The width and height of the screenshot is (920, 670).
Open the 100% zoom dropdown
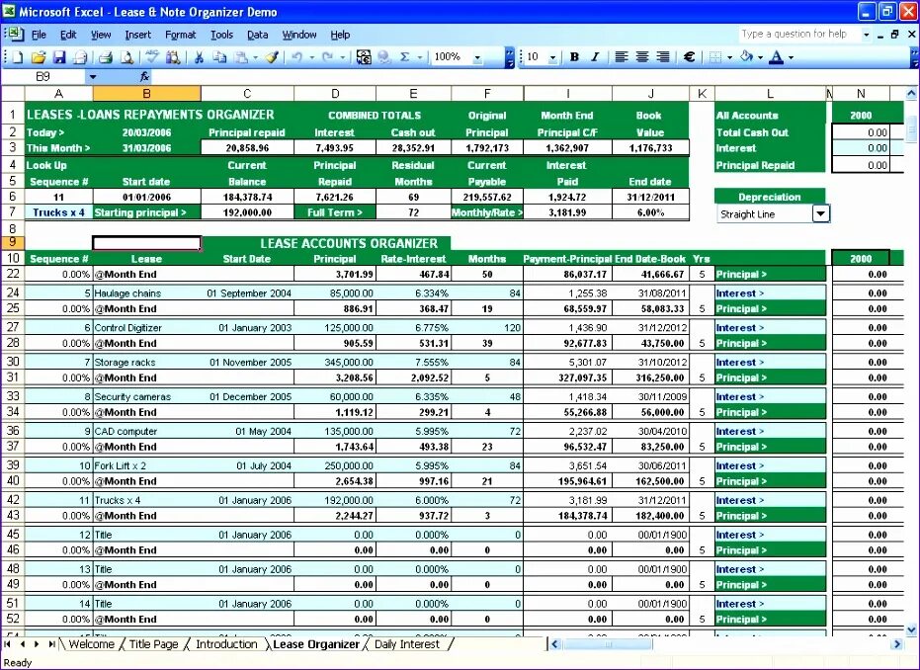pos(477,57)
